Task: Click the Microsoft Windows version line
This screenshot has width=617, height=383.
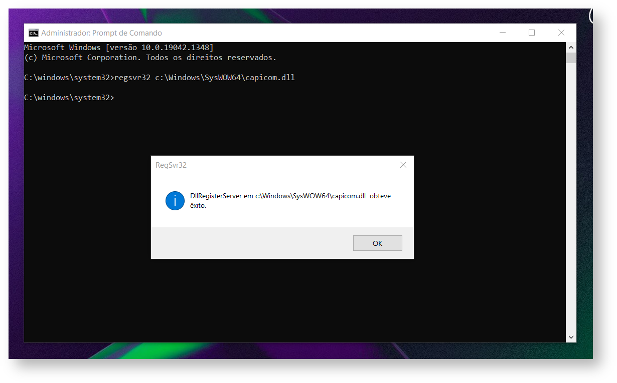Action: 119,48
